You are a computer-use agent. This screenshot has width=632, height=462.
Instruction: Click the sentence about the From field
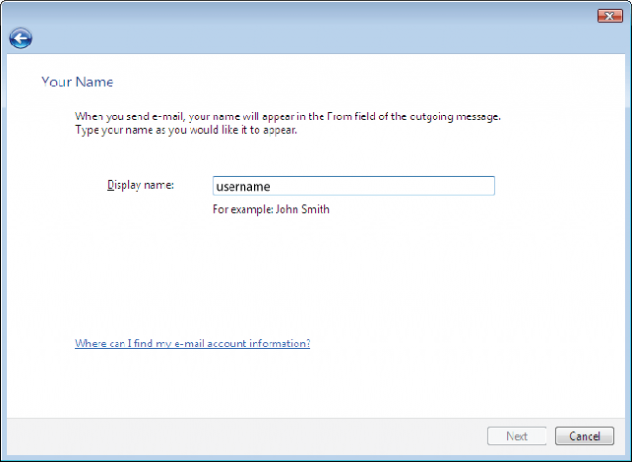(287, 116)
